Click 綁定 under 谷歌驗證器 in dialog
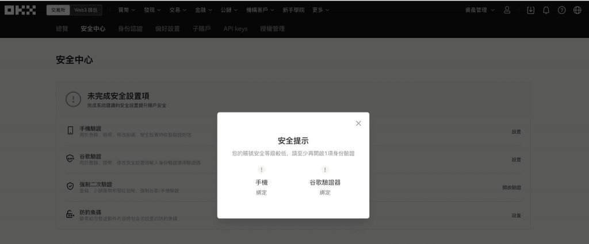Image resolution: width=589 pixels, height=244 pixels. click(x=325, y=192)
